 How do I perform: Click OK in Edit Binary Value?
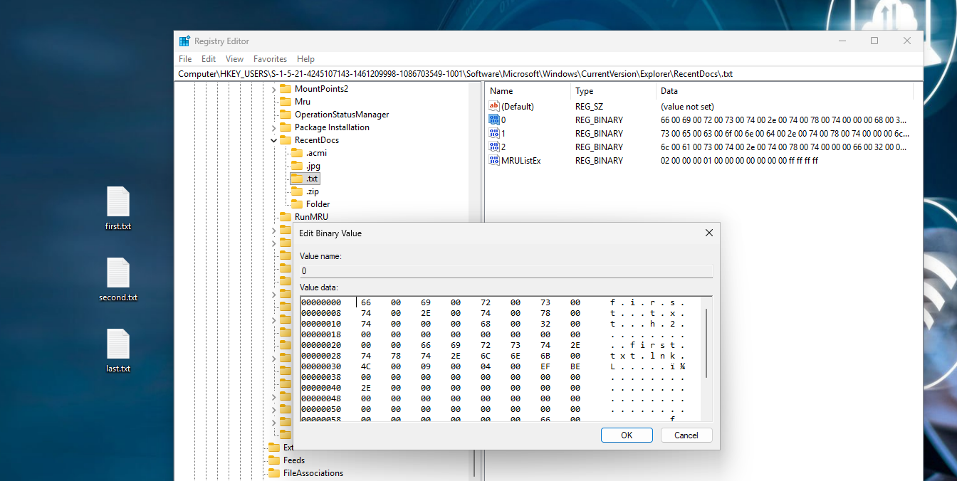pos(626,435)
